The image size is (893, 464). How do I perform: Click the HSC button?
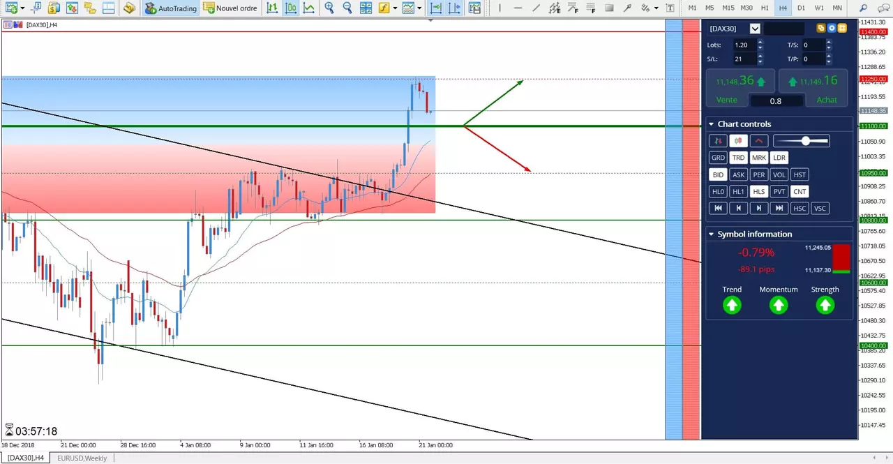tap(800, 208)
